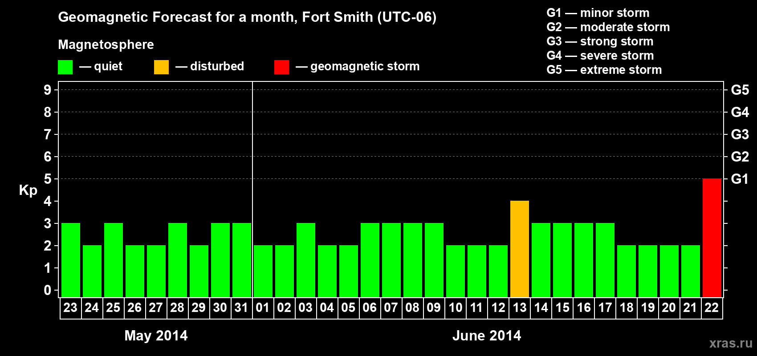The height and width of the screenshot is (356, 757).
Task: Click the date label 06 on the axis
Action: click(x=370, y=308)
